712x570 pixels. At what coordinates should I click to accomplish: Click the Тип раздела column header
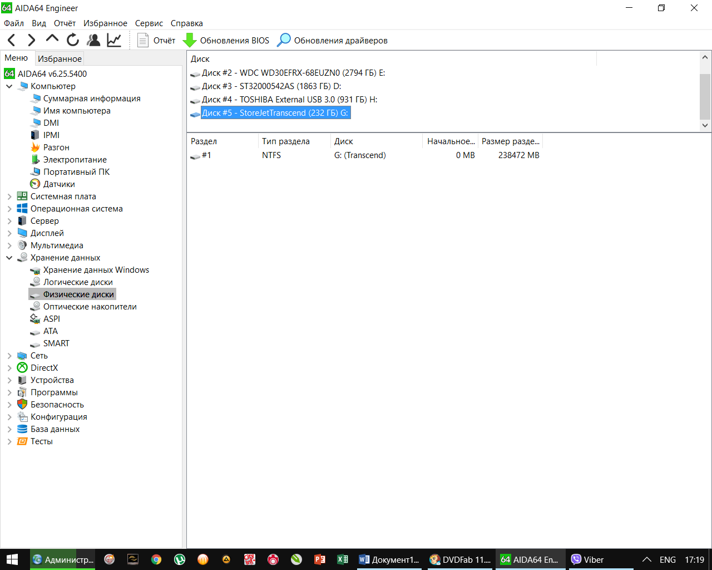[294, 141]
